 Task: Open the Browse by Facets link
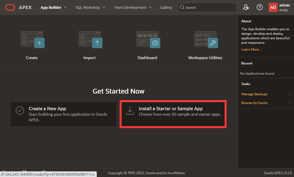[x=254, y=103]
